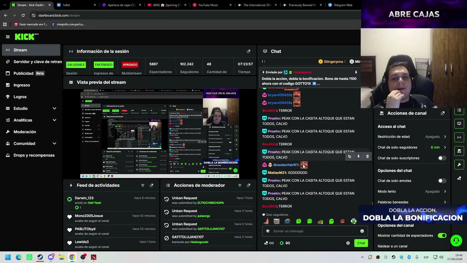Image resolution: width=467 pixels, height=263 pixels.
Task: Click the camera icon in right rail
Action: click(x=459, y=151)
